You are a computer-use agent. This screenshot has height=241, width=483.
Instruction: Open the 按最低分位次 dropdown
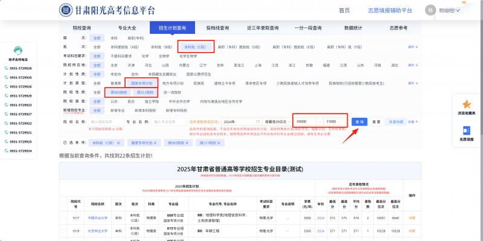coord(277,122)
